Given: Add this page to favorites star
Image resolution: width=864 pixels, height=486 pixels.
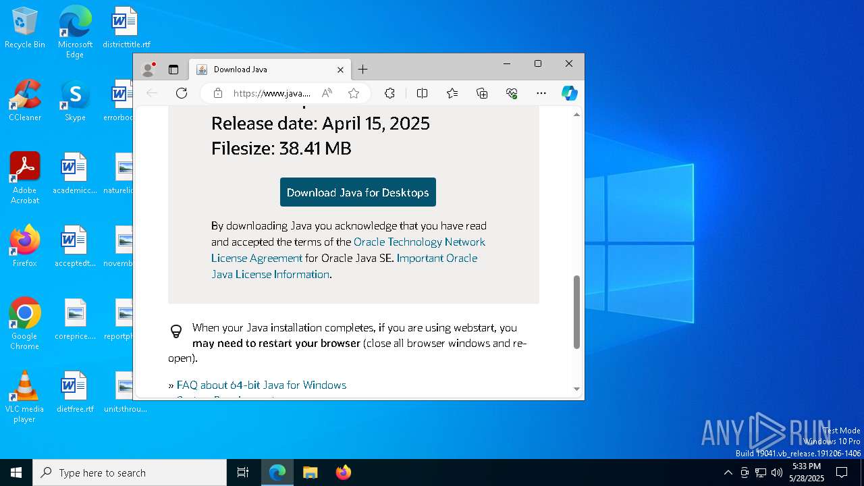Looking at the screenshot, I should pos(353,93).
